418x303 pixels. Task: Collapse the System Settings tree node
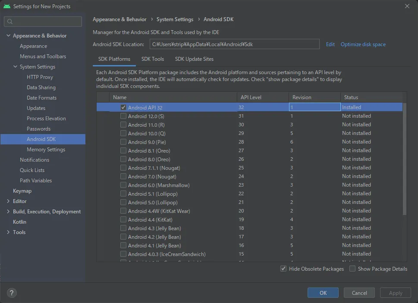tap(15, 67)
